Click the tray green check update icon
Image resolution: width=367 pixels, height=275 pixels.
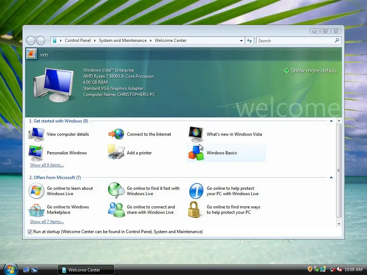click(x=316, y=269)
